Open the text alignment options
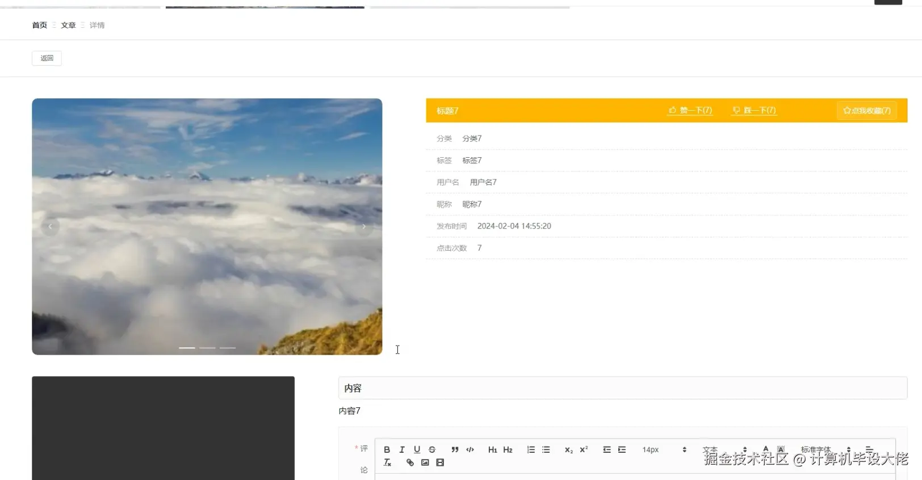The width and height of the screenshot is (922, 480). (x=869, y=449)
